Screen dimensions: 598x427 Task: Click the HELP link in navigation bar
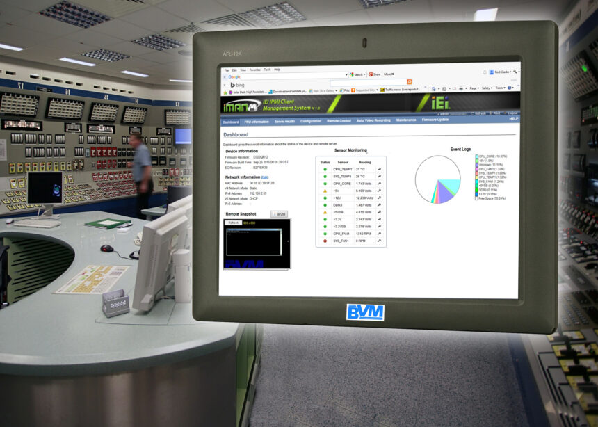tap(514, 119)
